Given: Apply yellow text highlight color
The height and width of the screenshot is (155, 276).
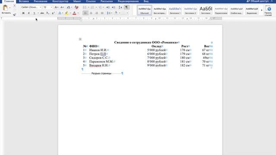Looking at the screenshot, I should click(66, 13).
